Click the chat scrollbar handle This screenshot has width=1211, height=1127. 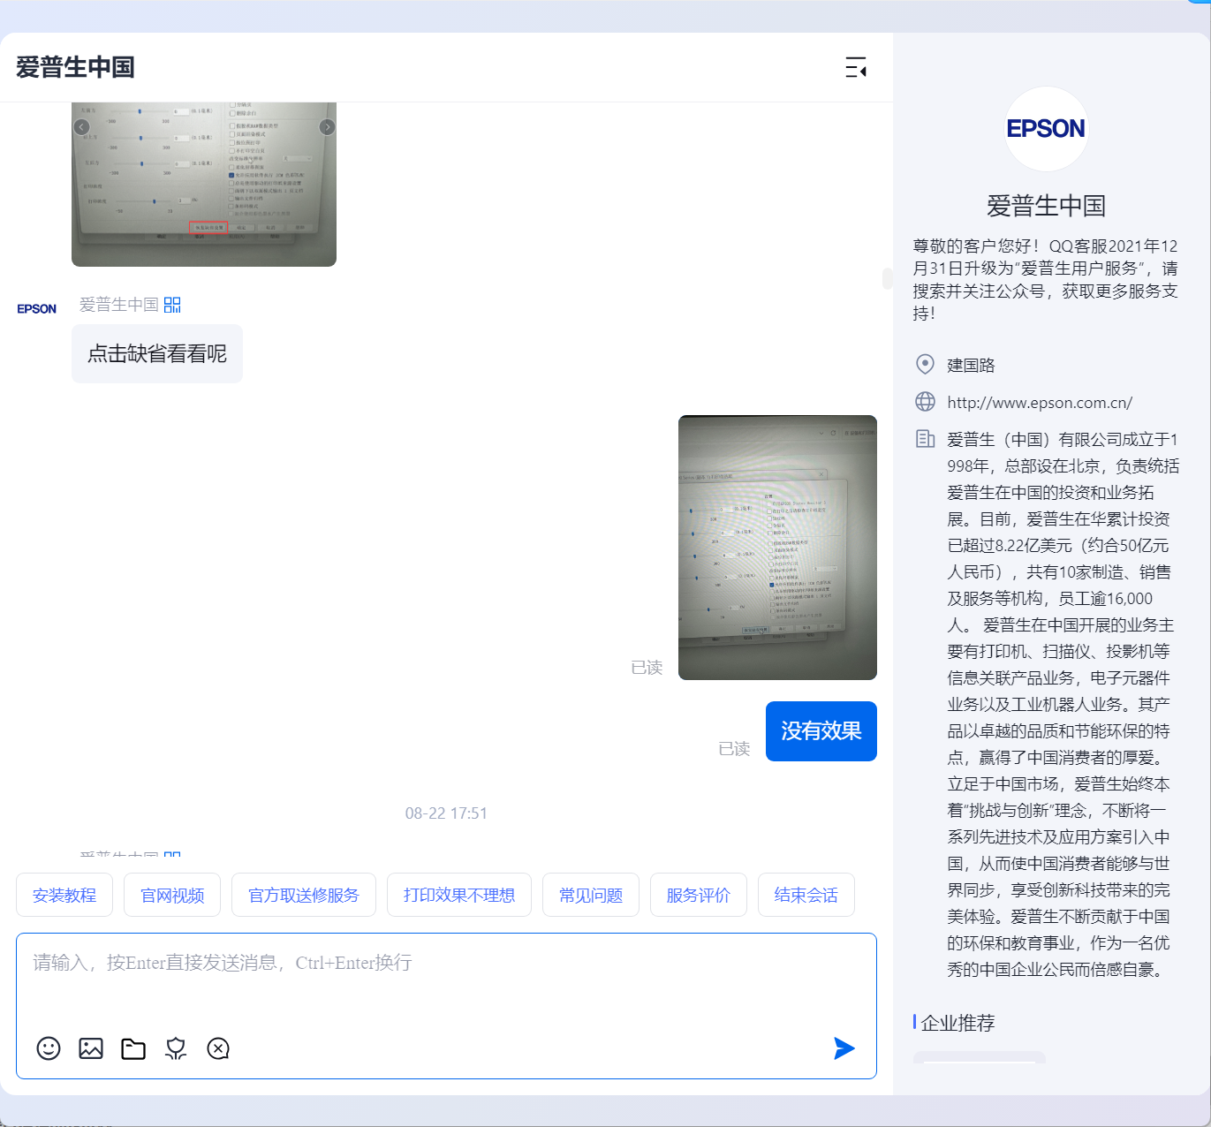pos(887,278)
